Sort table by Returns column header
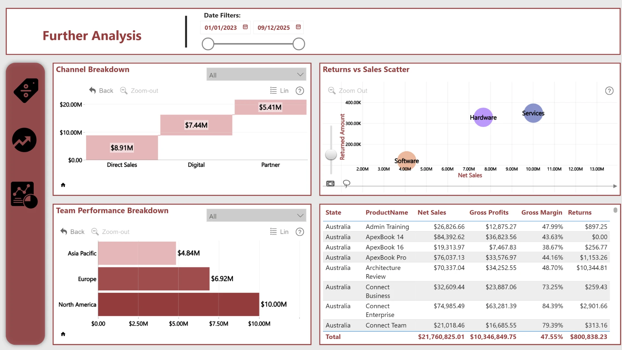The height and width of the screenshot is (350, 622). 580,212
